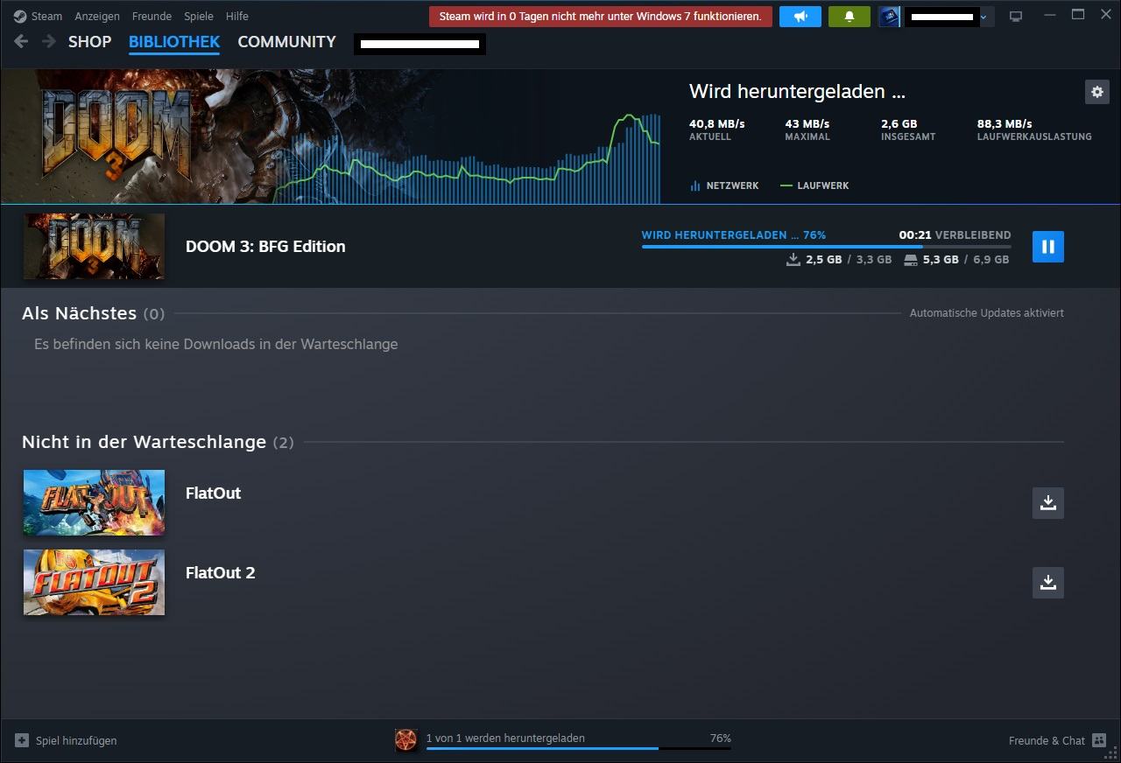Click the Windows 7 warning banner
The height and width of the screenshot is (763, 1121).
coord(601,17)
